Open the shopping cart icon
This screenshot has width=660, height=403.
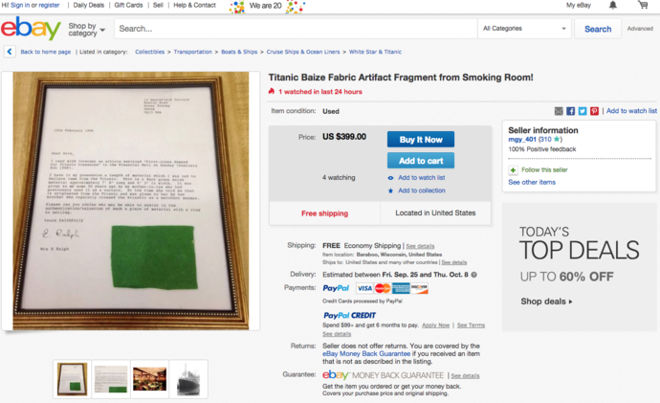tap(643, 5)
